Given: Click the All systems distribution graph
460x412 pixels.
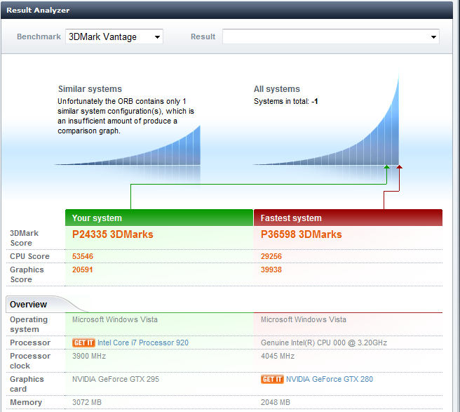Looking at the screenshot, I should 326,119.
